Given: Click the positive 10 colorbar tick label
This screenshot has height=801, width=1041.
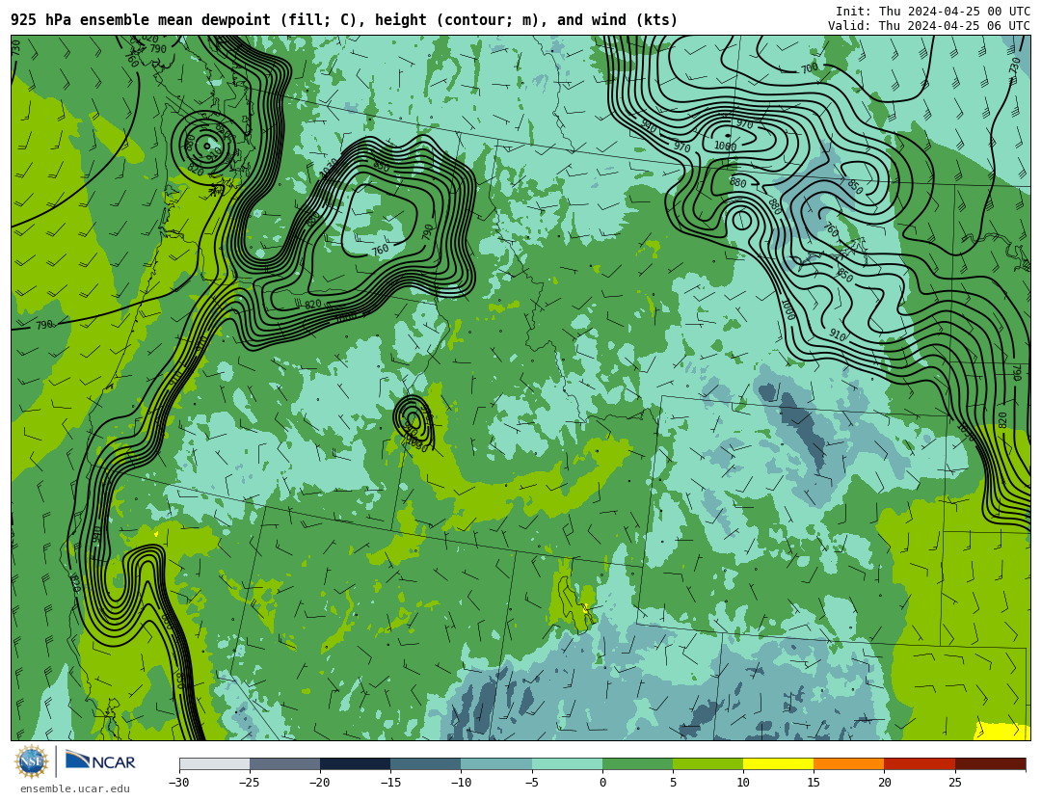Looking at the screenshot, I should point(743,783).
